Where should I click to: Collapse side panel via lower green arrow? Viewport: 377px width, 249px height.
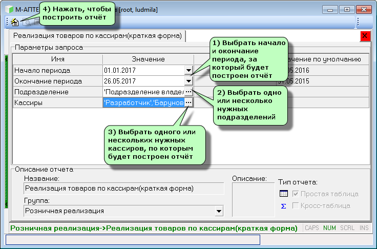pyautogui.click(x=6, y=205)
